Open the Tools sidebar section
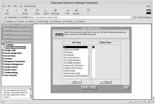Screen dimensions: 155x104 coord(16,37)
